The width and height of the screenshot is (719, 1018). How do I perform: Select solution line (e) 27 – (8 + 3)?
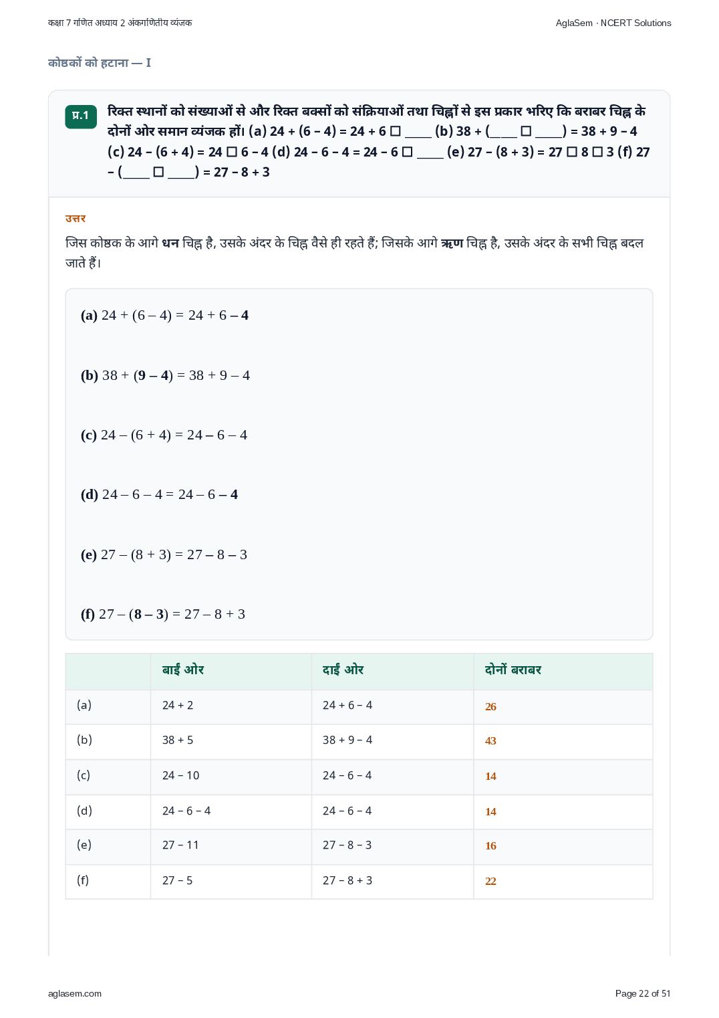click(164, 554)
